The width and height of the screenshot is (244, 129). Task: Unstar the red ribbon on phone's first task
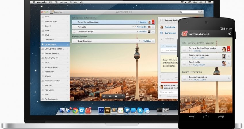click(229, 49)
